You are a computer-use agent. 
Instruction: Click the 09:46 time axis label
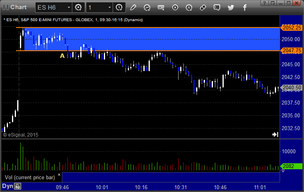[62, 187]
